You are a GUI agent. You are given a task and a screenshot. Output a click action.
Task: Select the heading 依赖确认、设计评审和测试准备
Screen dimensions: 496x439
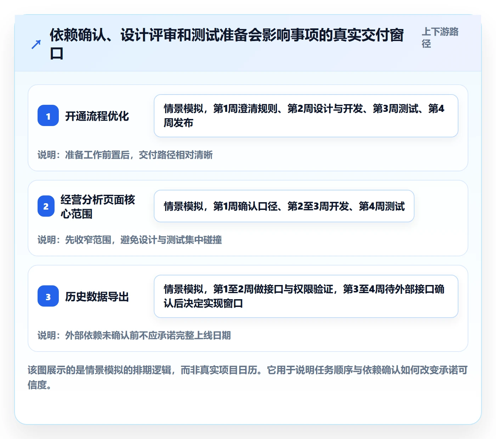click(227, 44)
